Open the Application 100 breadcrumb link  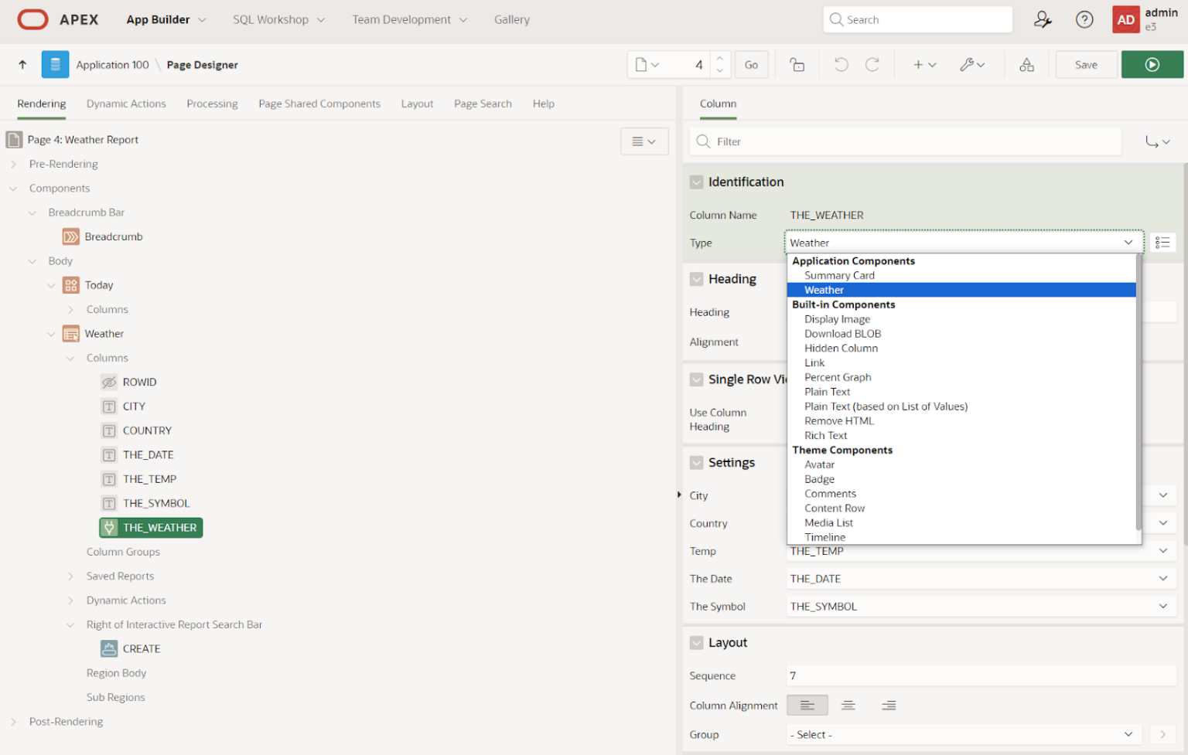[112, 65]
